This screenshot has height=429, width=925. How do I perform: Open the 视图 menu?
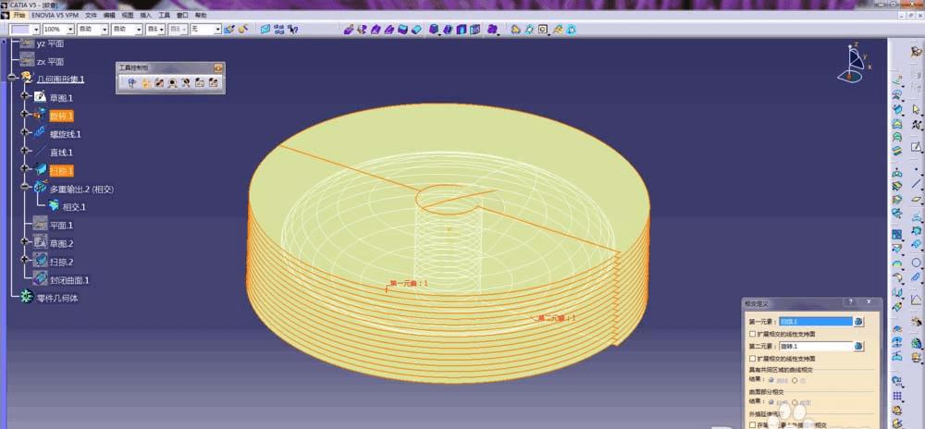pos(128,15)
